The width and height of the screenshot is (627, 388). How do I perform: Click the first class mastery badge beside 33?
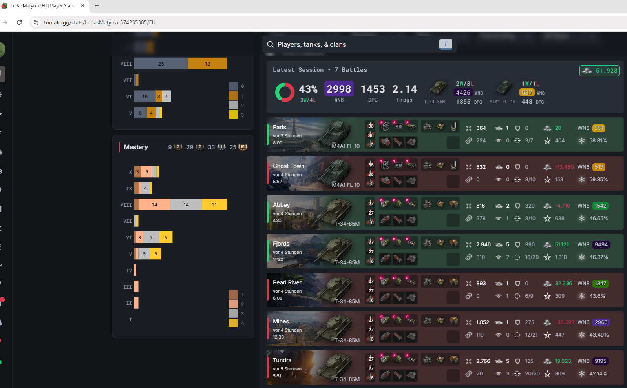[x=221, y=147]
